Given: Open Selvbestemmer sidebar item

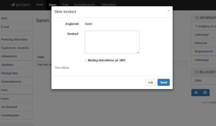Looking at the screenshot, I should click(16, 81).
